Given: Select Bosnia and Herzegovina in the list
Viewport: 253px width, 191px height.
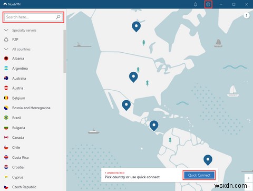Looking at the screenshot, I should pos(31,108).
